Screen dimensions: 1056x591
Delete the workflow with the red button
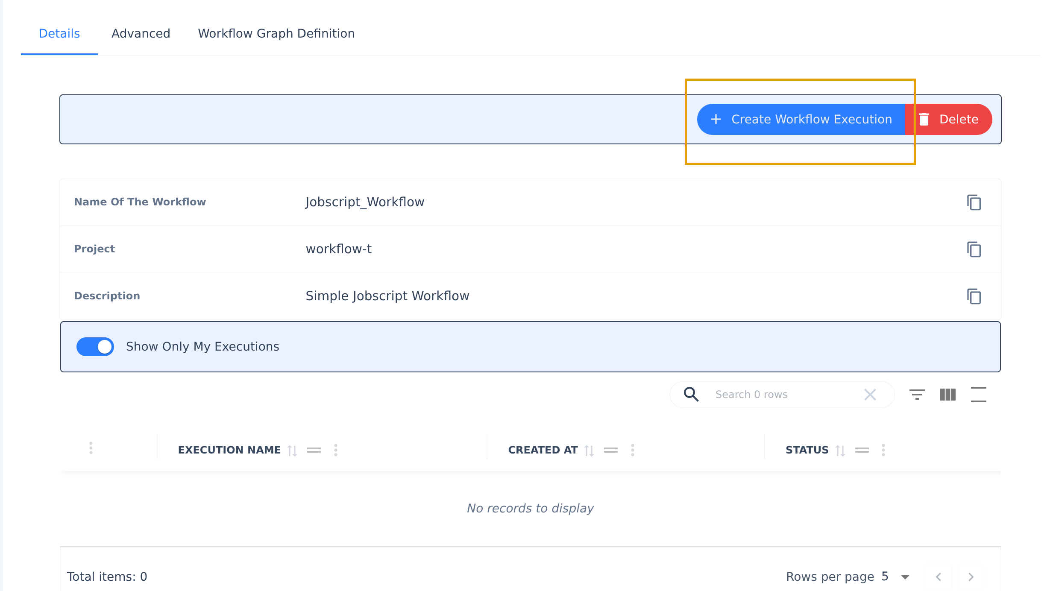coord(949,119)
